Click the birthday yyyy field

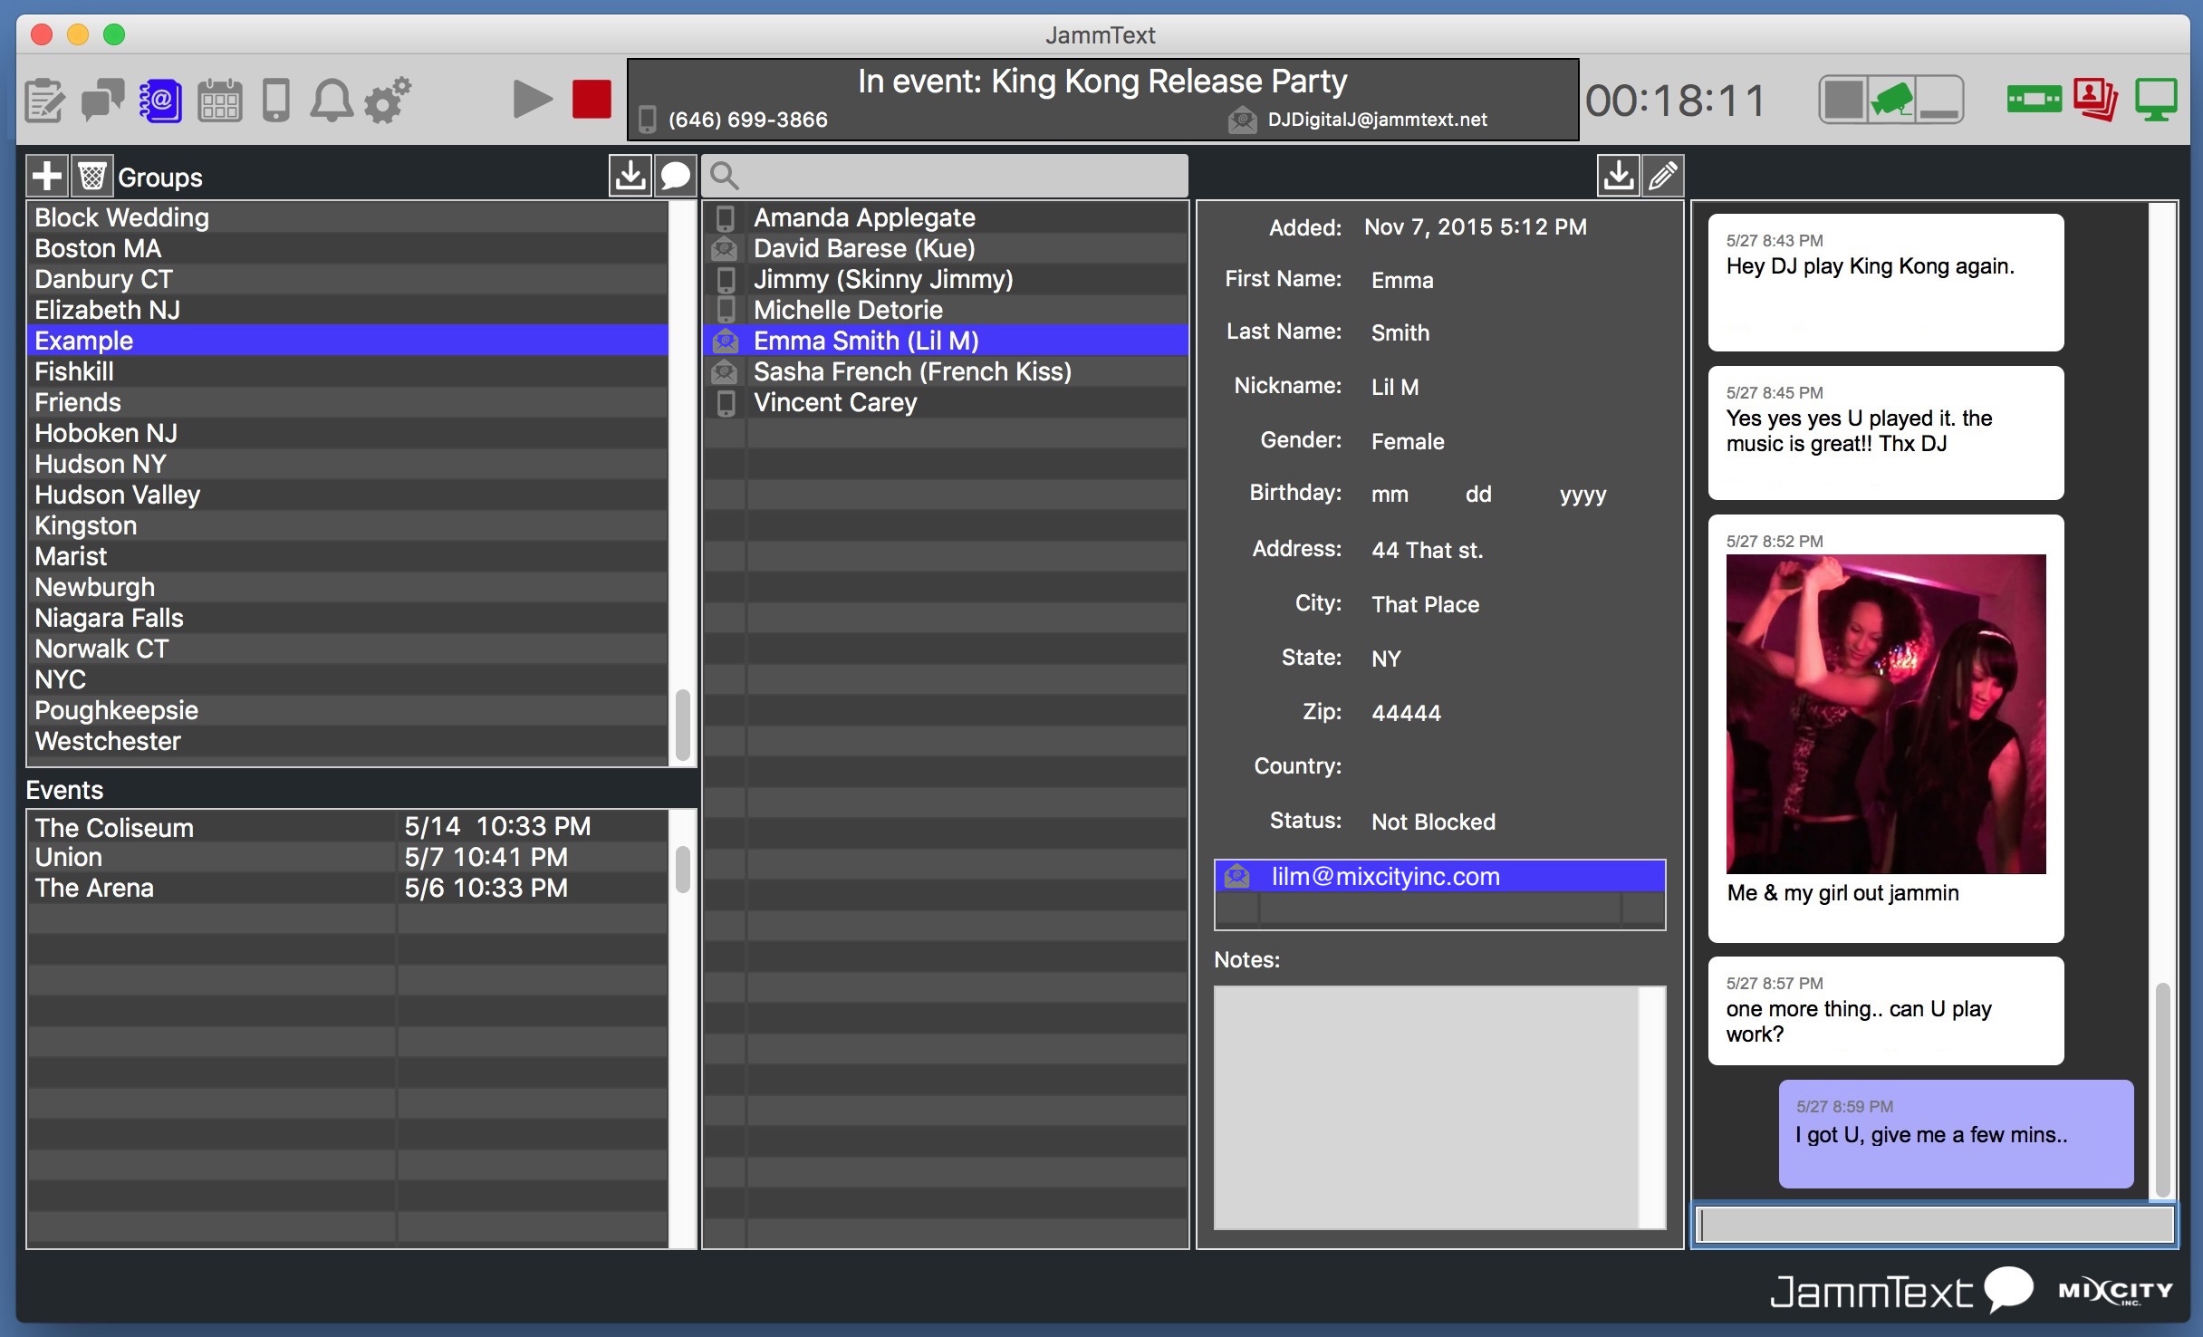pos(1583,495)
